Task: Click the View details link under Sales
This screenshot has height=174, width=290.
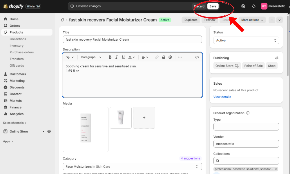Action: point(222,97)
